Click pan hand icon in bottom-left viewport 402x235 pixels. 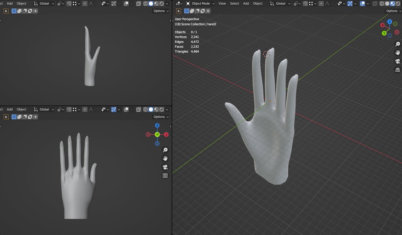[165, 159]
